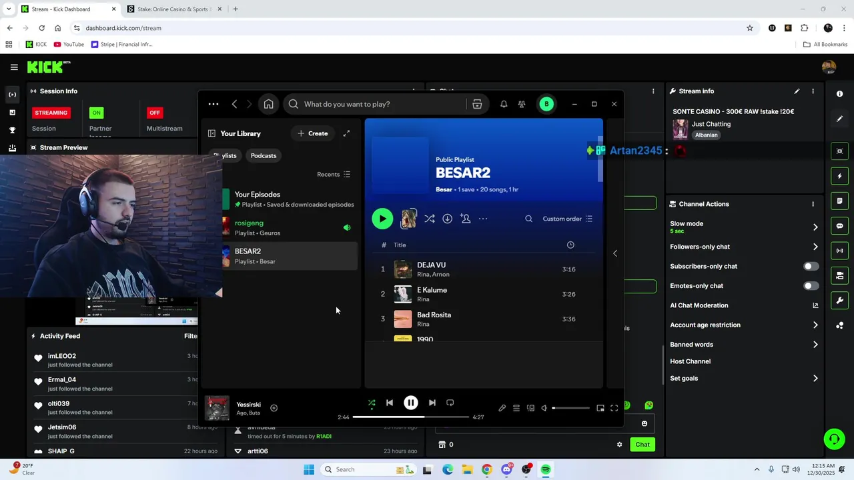This screenshot has width=854, height=480.
Task: Edit Stream info pencil icon
Action: [x=797, y=91]
